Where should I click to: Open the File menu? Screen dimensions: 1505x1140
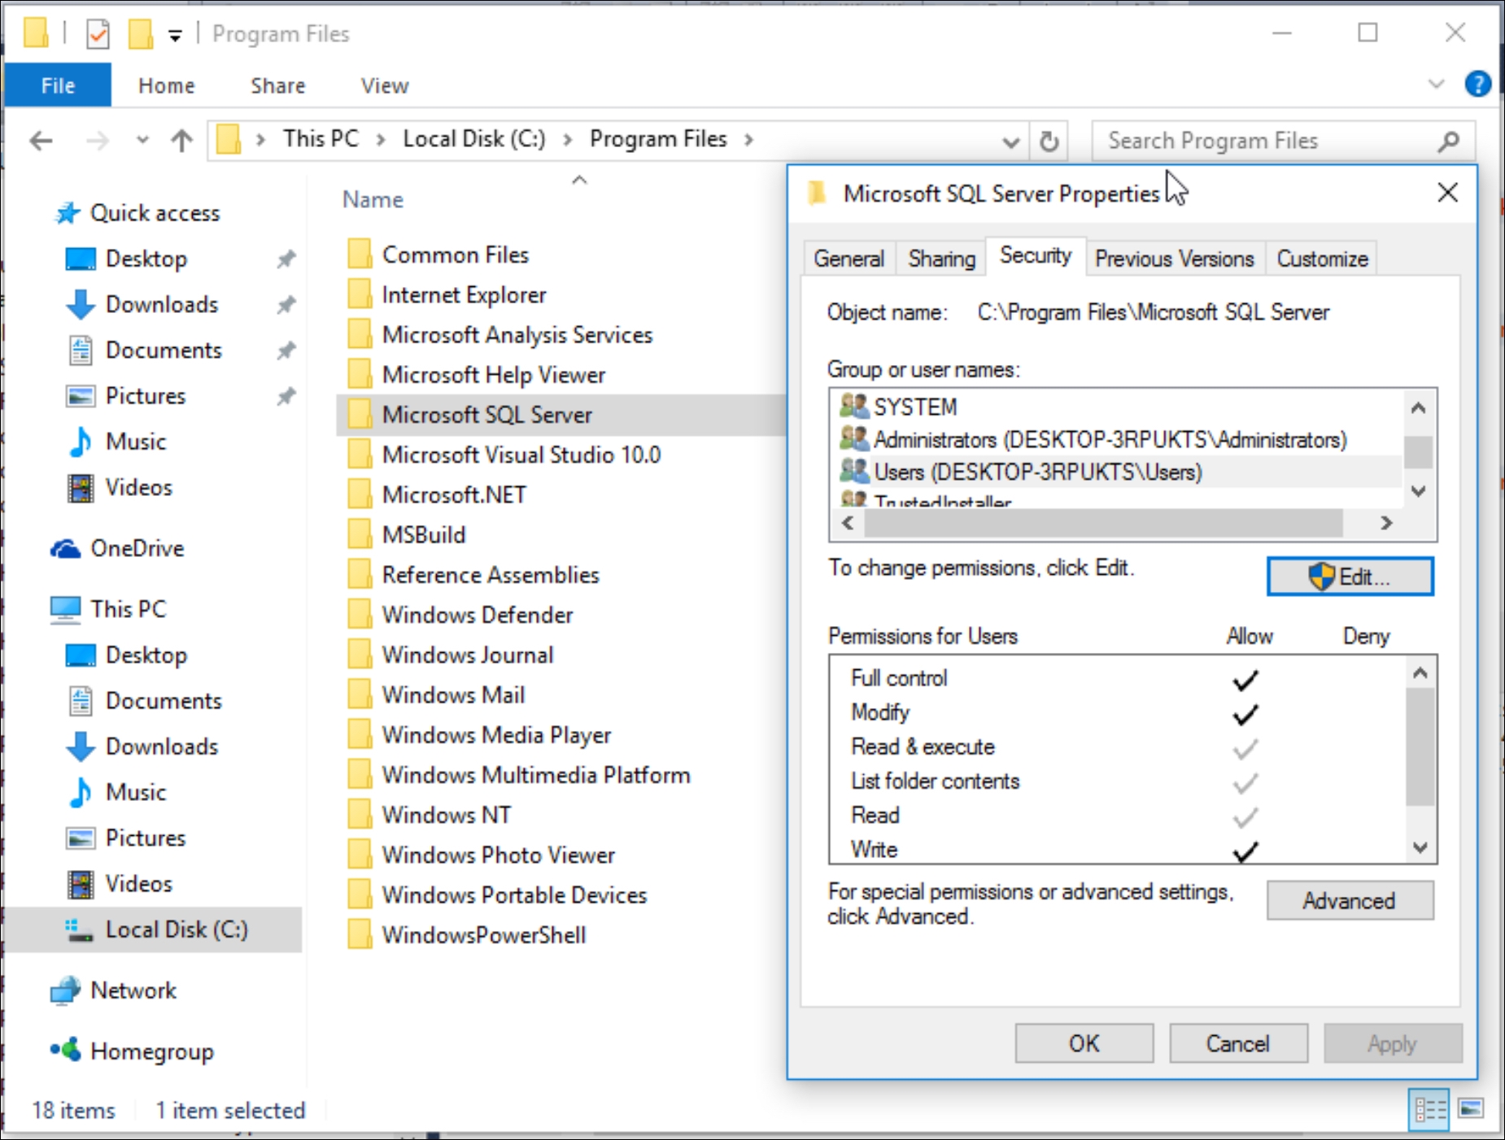click(x=58, y=85)
